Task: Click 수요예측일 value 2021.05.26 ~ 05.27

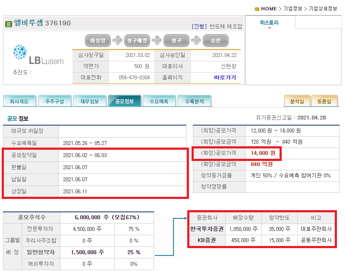Action: pyautogui.click(x=85, y=143)
